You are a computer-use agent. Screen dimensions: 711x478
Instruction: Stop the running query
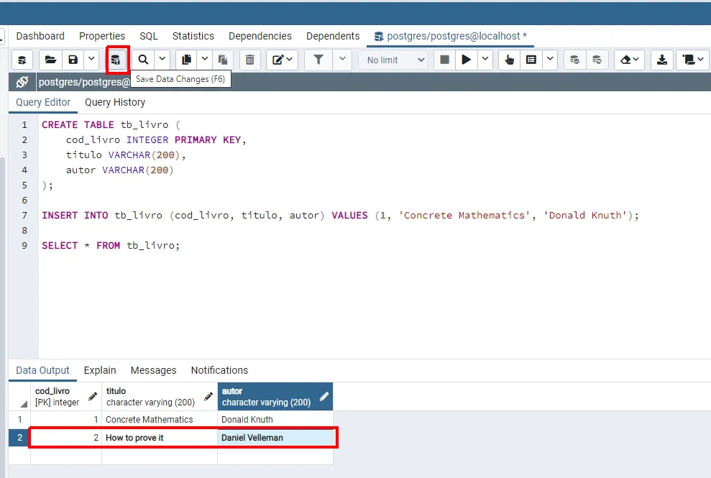click(444, 60)
